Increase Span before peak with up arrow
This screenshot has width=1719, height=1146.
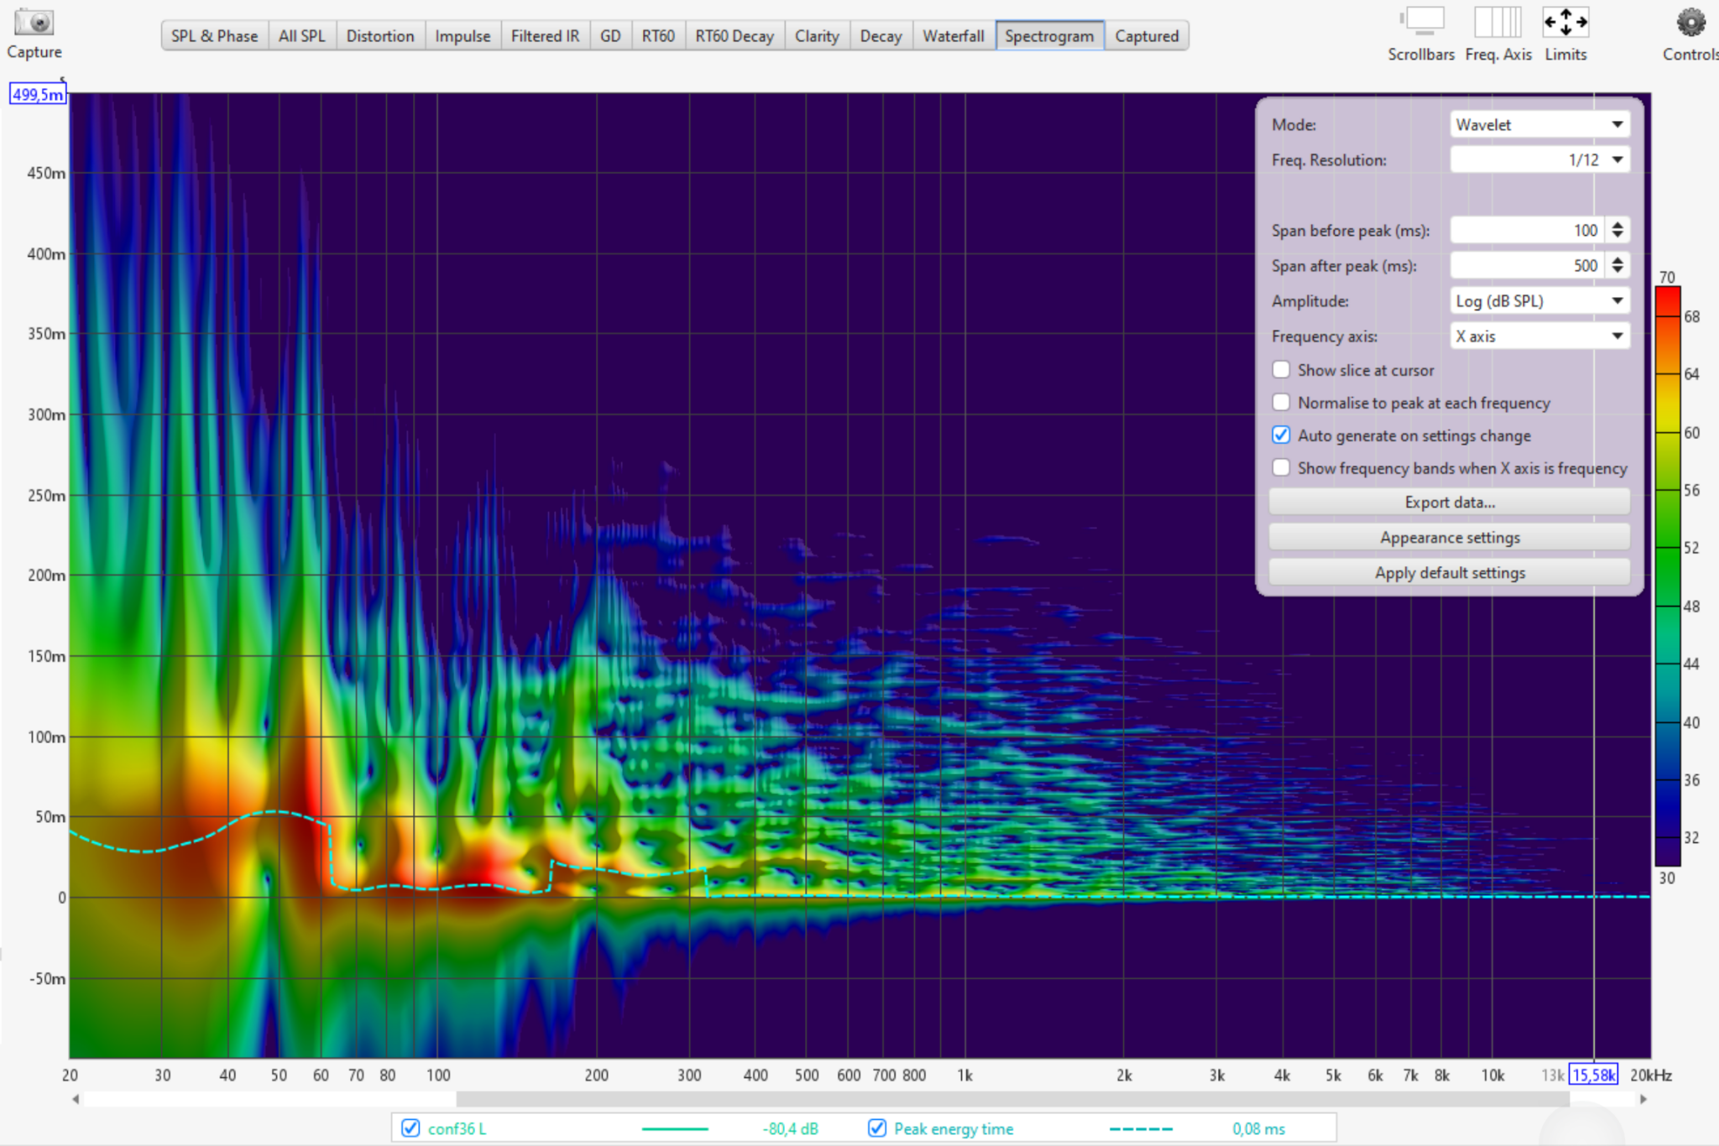(x=1617, y=225)
